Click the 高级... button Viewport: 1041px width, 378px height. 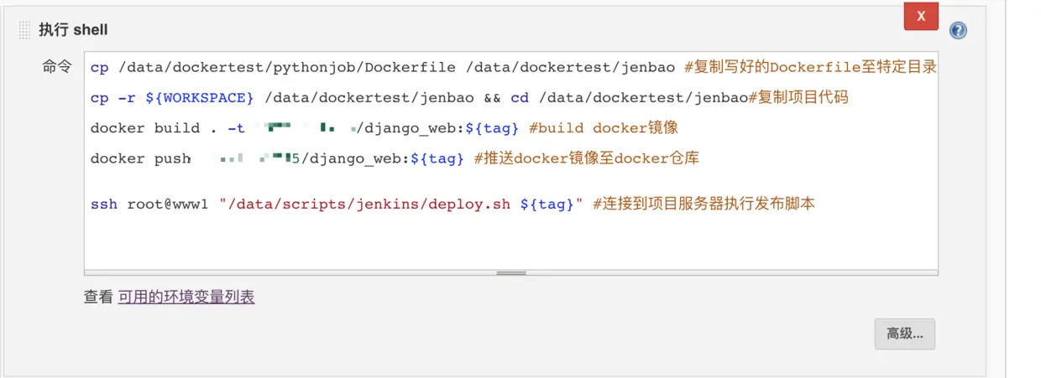pos(904,334)
